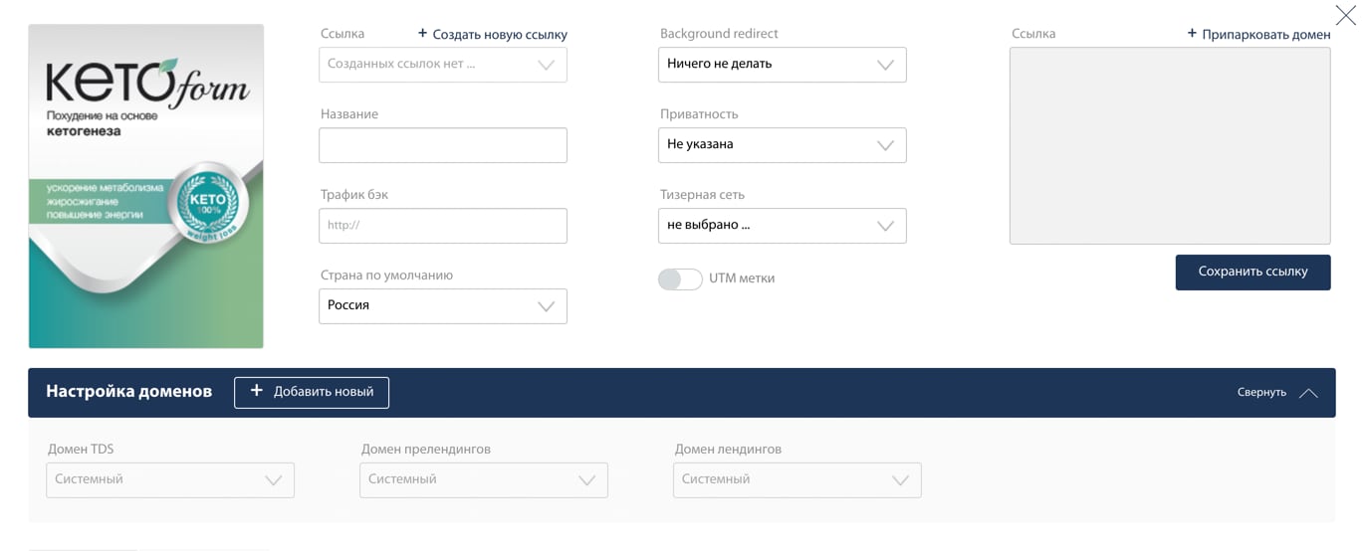Open the Ссылка dropdown with no links

[443, 65]
